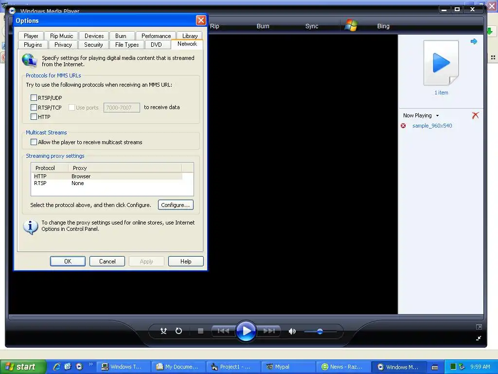Image resolution: width=498 pixels, height=374 pixels.
Task: Click the Protocol column header
Action: (x=50, y=168)
